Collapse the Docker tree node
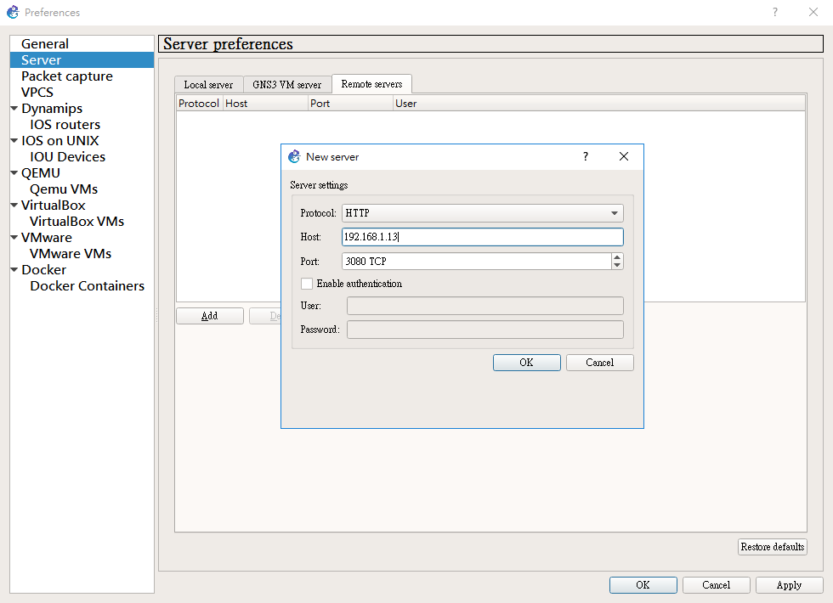Screen dimensions: 833x603 coord(14,270)
